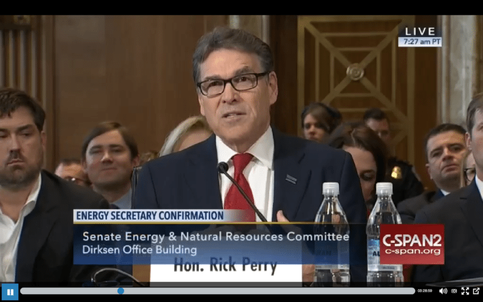483x302 pixels.
Task: Click the microphone in front of the speaker
Action: click(x=223, y=167)
